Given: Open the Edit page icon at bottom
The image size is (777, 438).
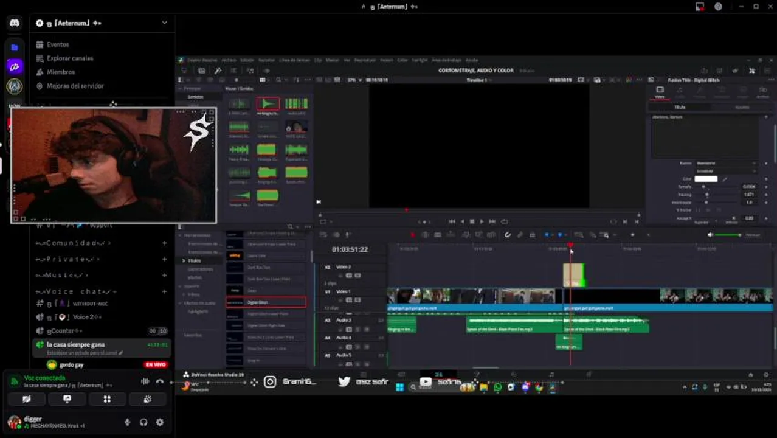Looking at the screenshot, I should point(438,375).
